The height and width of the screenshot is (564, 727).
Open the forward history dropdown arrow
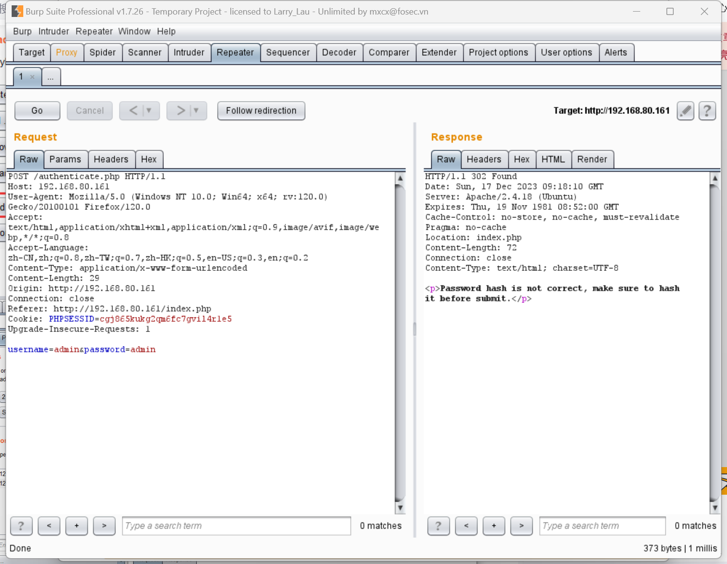pyautogui.click(x=196, y=110)
